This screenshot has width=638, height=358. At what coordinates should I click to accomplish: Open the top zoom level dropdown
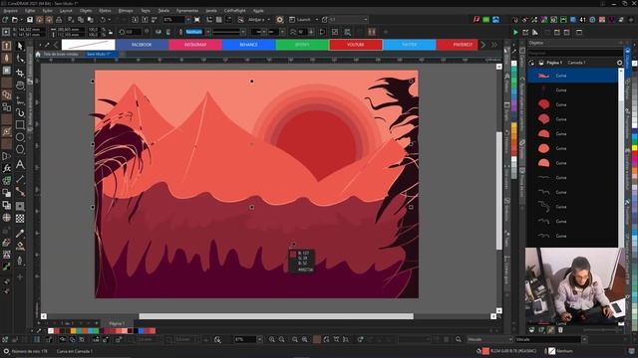[188, 20]
